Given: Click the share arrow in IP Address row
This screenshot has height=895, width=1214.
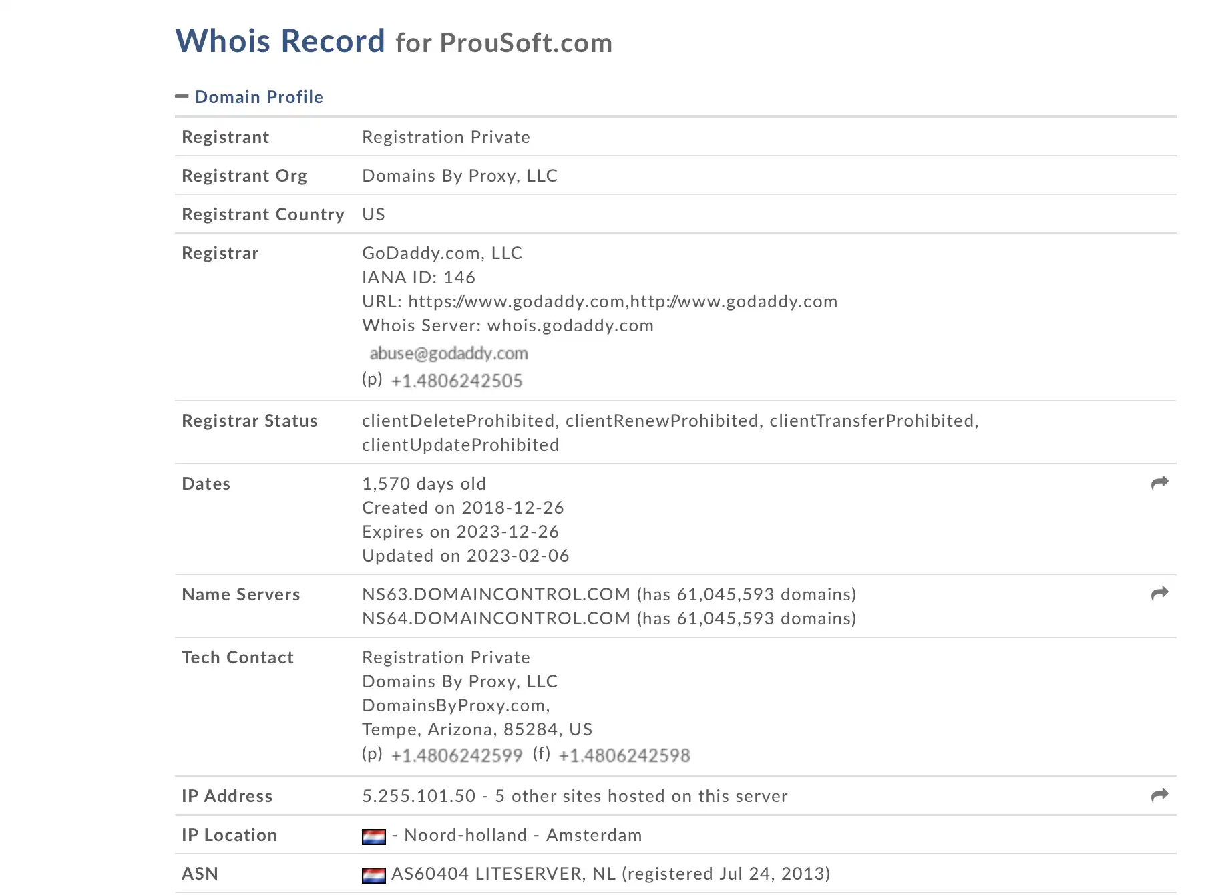Looking at the screenshot, I should 1160,795.
